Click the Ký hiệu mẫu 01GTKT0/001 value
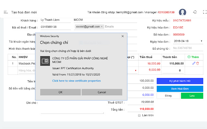The image size is (207, 129). 182,21
